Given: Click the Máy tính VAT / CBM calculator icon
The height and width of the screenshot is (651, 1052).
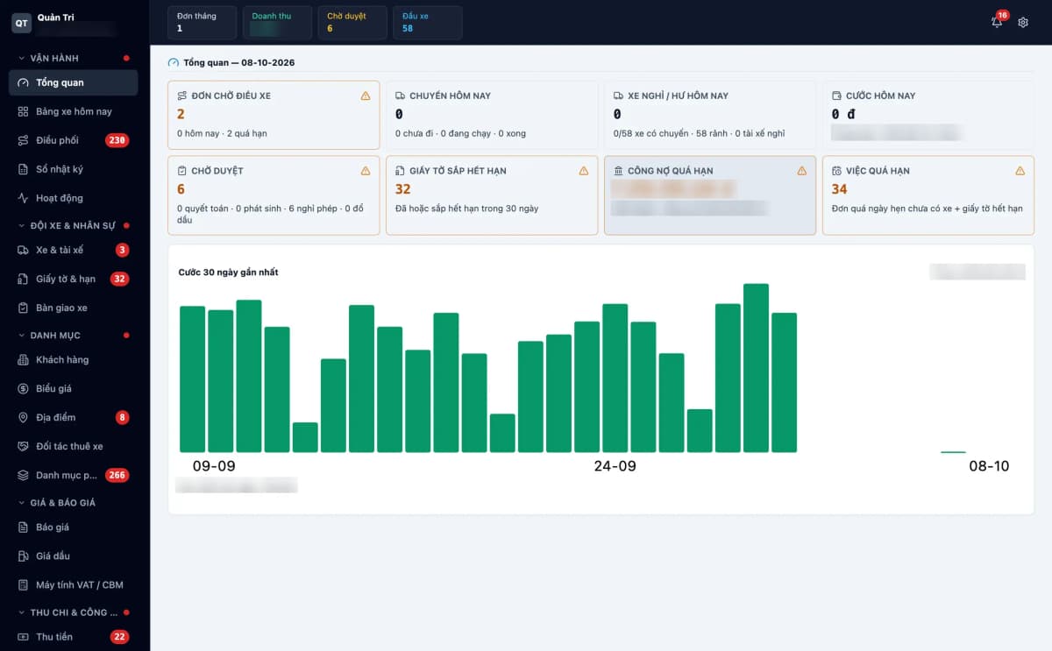Looking at the screenshot, I should [x=24, y=584].
